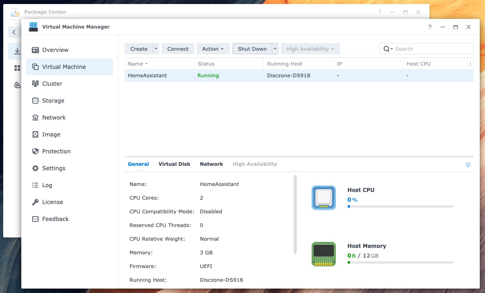Open the Cluster section
Image resolution: width=485 pixels, height=293 pixels.
click(x=70, y=84)
